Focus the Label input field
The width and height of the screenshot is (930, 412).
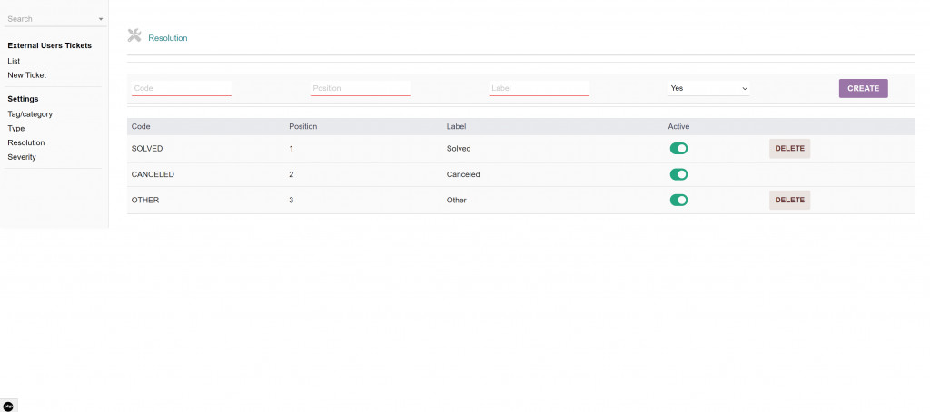click(x=539, y=88)
